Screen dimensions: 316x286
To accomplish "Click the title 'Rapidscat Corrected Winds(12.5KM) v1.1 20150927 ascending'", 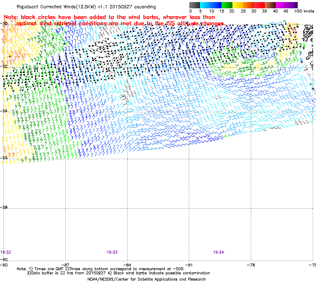I will click(x=86, y=7).
